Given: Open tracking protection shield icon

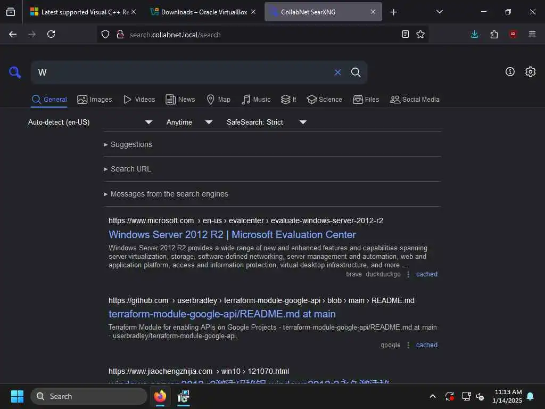Looking at the screenshot, I should 105,34.
